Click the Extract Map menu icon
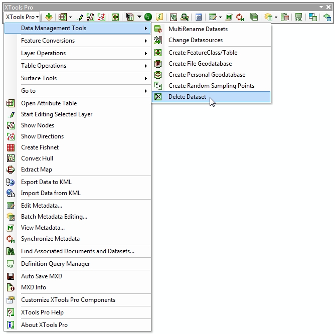 coord(11,170)
